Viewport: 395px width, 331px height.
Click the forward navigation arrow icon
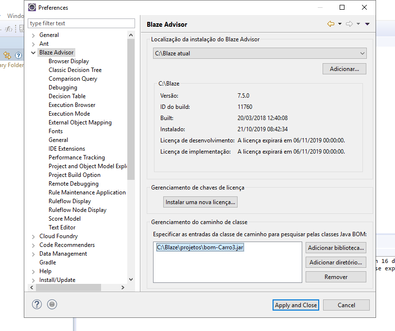349,24
